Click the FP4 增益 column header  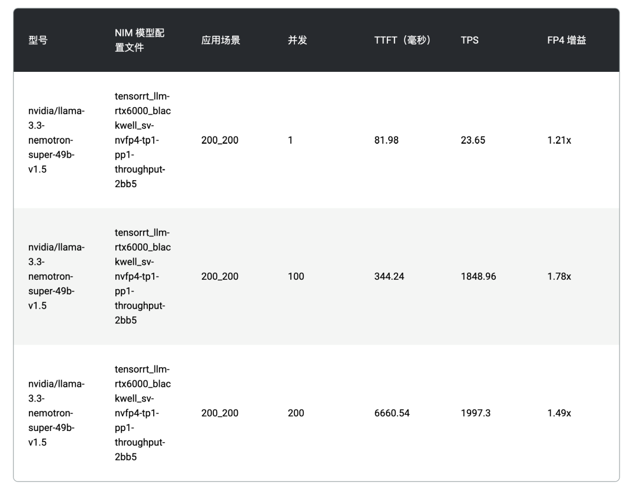click(567, 40)
